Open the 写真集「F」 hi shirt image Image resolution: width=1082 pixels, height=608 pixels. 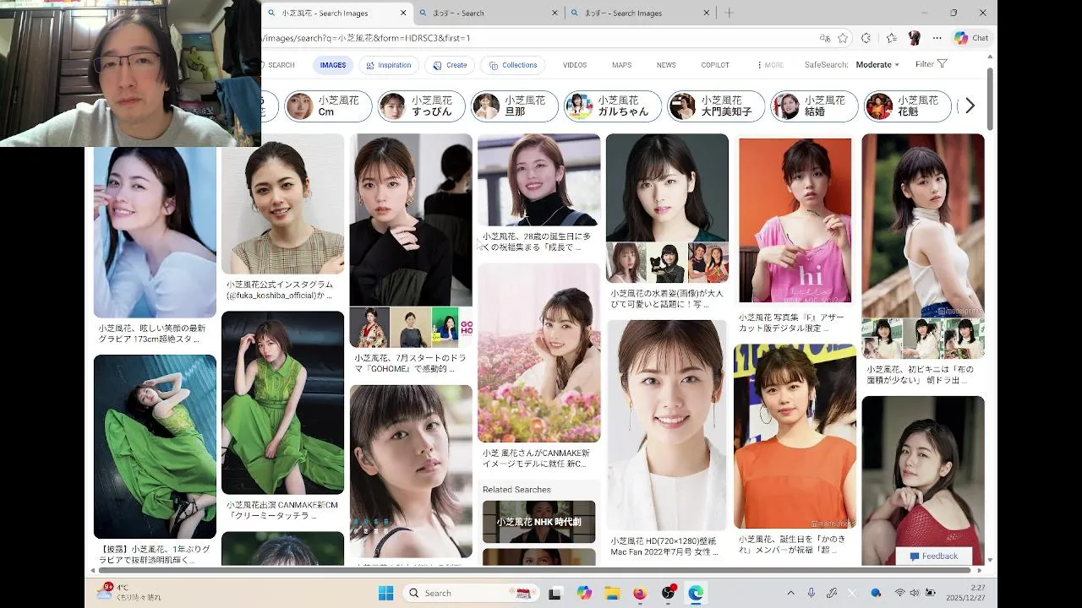pyautogui.click(x=795, y=220)
